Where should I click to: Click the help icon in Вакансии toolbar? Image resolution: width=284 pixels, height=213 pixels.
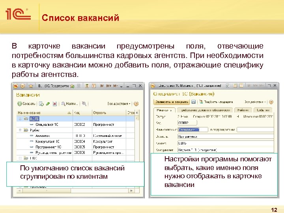point(136,104)
